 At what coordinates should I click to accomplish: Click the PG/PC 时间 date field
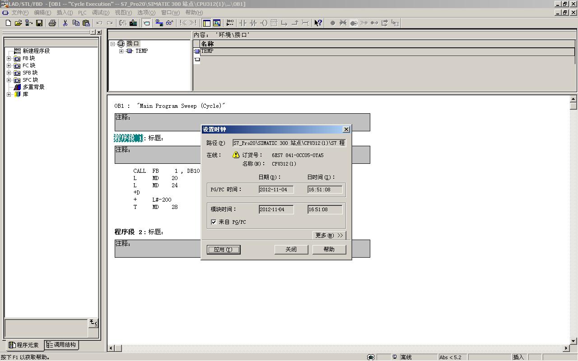coord(276,190)
